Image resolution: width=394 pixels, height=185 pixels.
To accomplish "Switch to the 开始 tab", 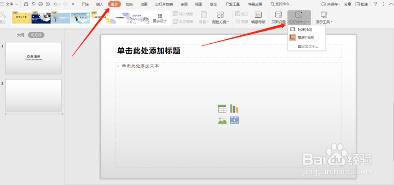I will pos(85,4).
